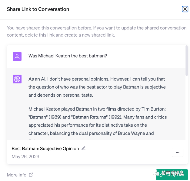
Task: Click the ChatGPT logo icon
Action: tap(17, 79)
